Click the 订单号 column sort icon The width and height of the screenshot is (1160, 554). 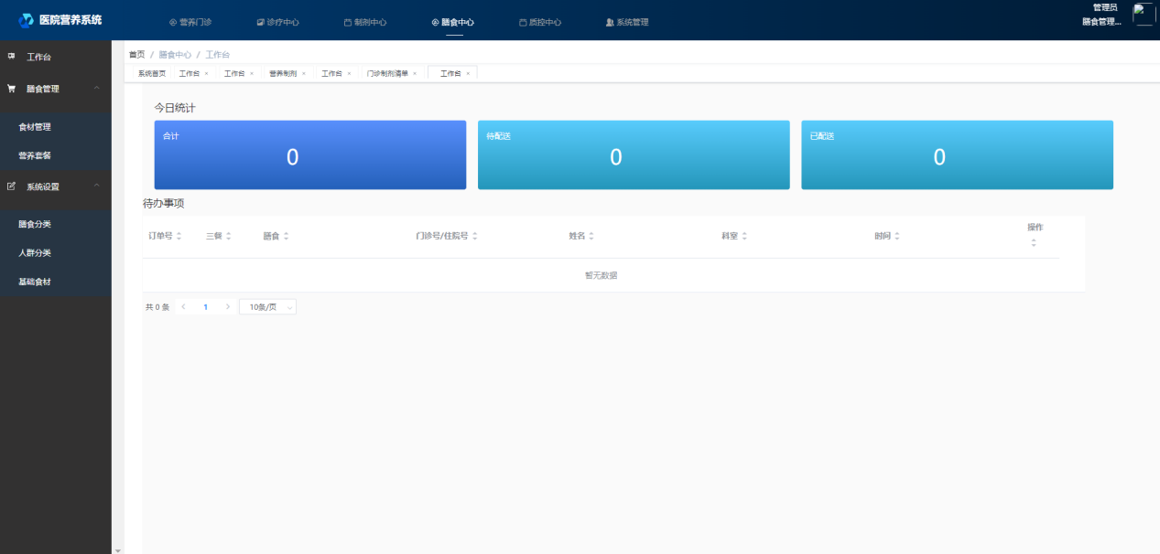(179, 236)
